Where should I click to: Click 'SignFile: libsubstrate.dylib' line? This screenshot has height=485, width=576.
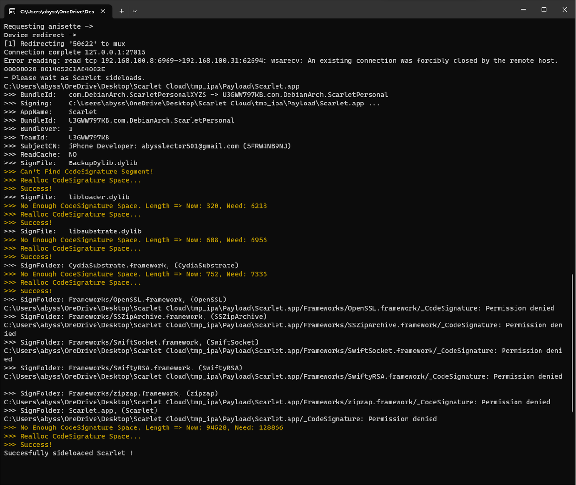72,231
